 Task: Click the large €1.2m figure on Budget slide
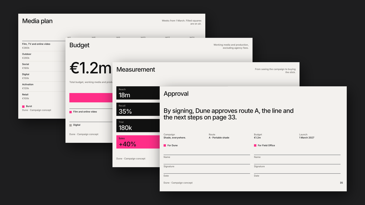pos(90,68)
